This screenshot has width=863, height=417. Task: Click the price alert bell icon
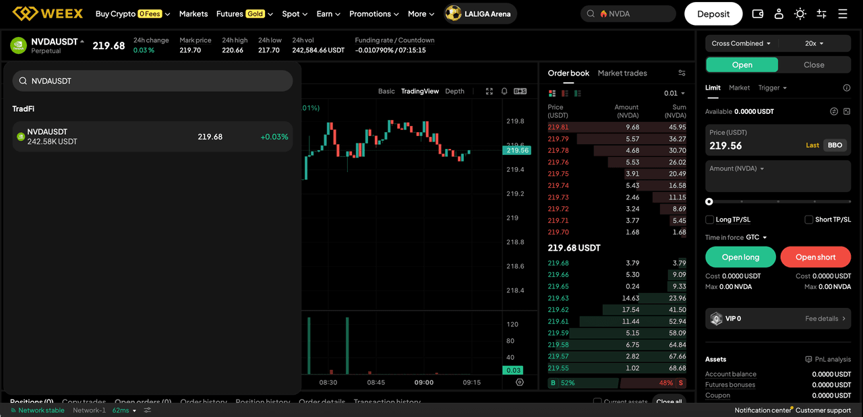[x=504, y=91]
